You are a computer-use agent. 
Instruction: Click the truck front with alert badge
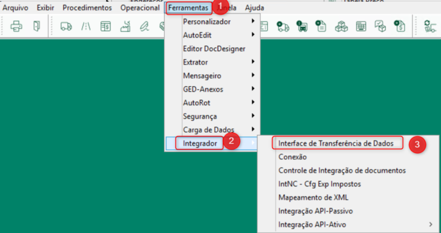coord(302,26)
